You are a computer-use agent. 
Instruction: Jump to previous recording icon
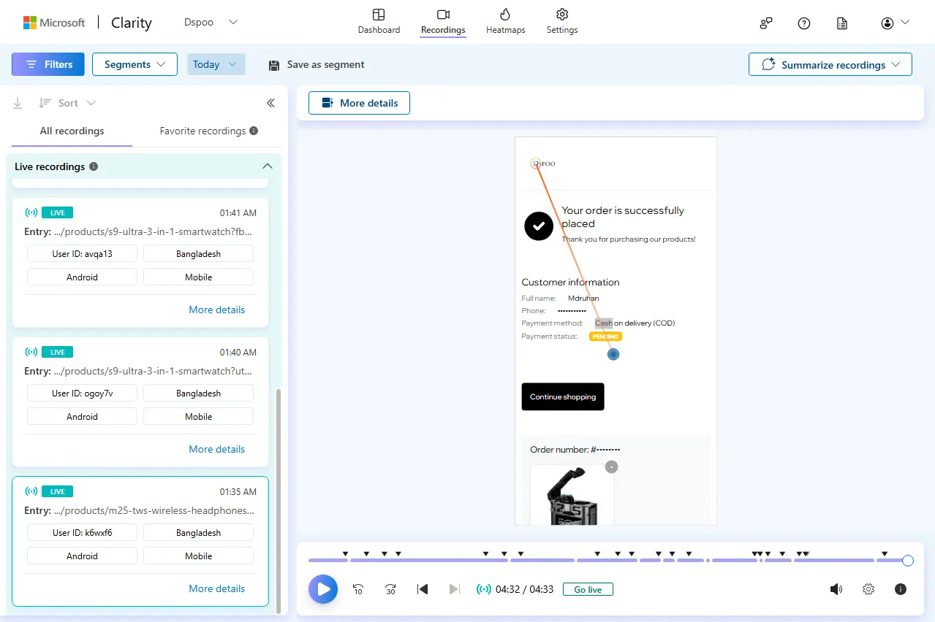(422, 589)
